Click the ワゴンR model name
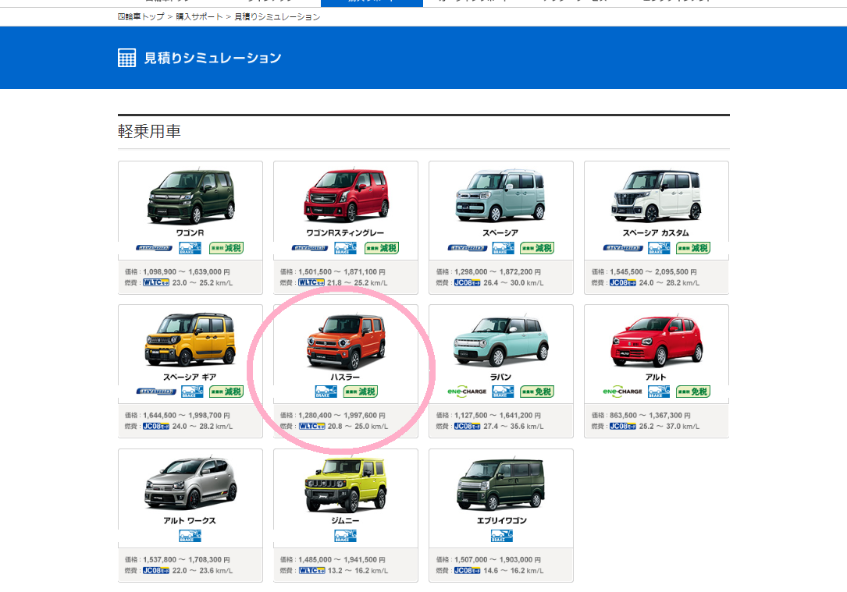 (x=190, y=233)
